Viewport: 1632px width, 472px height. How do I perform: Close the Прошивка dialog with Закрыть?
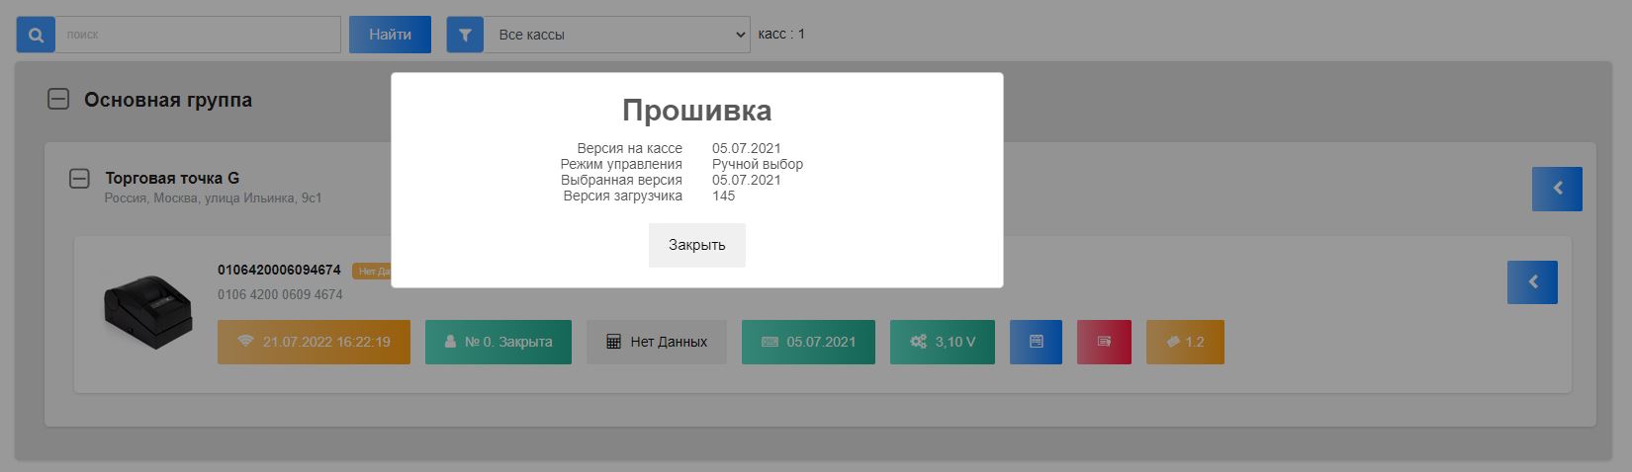696,245
